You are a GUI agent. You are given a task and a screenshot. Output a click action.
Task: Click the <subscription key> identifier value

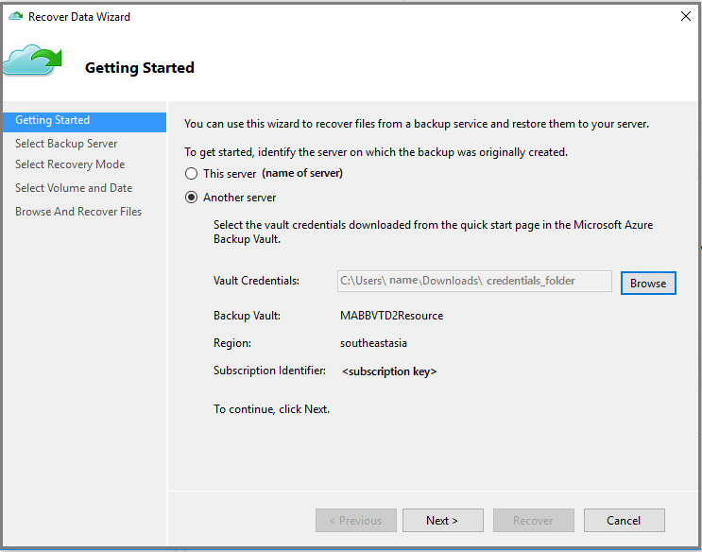(x=389, y=371)
